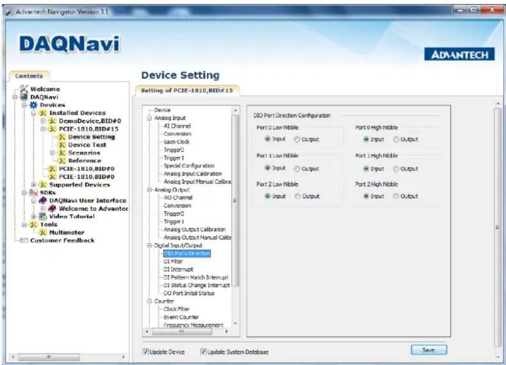Click the Multimeter icon

[x=43, y=233]
